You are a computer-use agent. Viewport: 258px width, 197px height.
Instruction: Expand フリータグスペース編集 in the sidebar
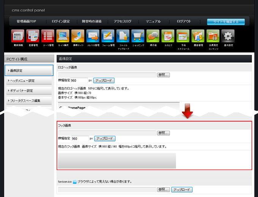(29, 101)
